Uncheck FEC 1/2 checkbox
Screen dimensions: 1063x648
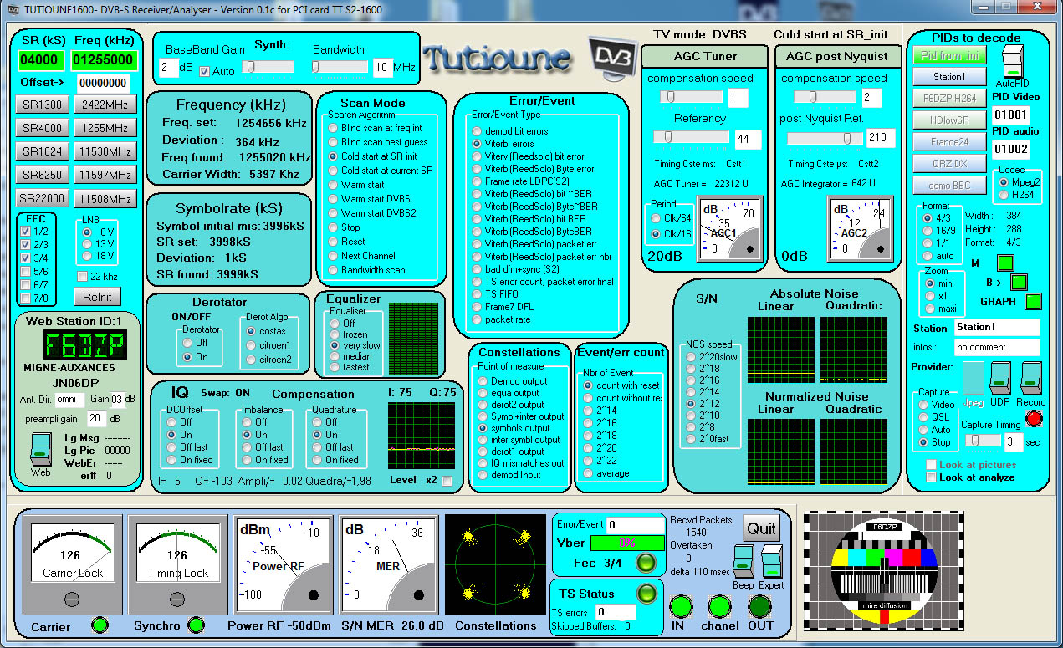point(25,231)
